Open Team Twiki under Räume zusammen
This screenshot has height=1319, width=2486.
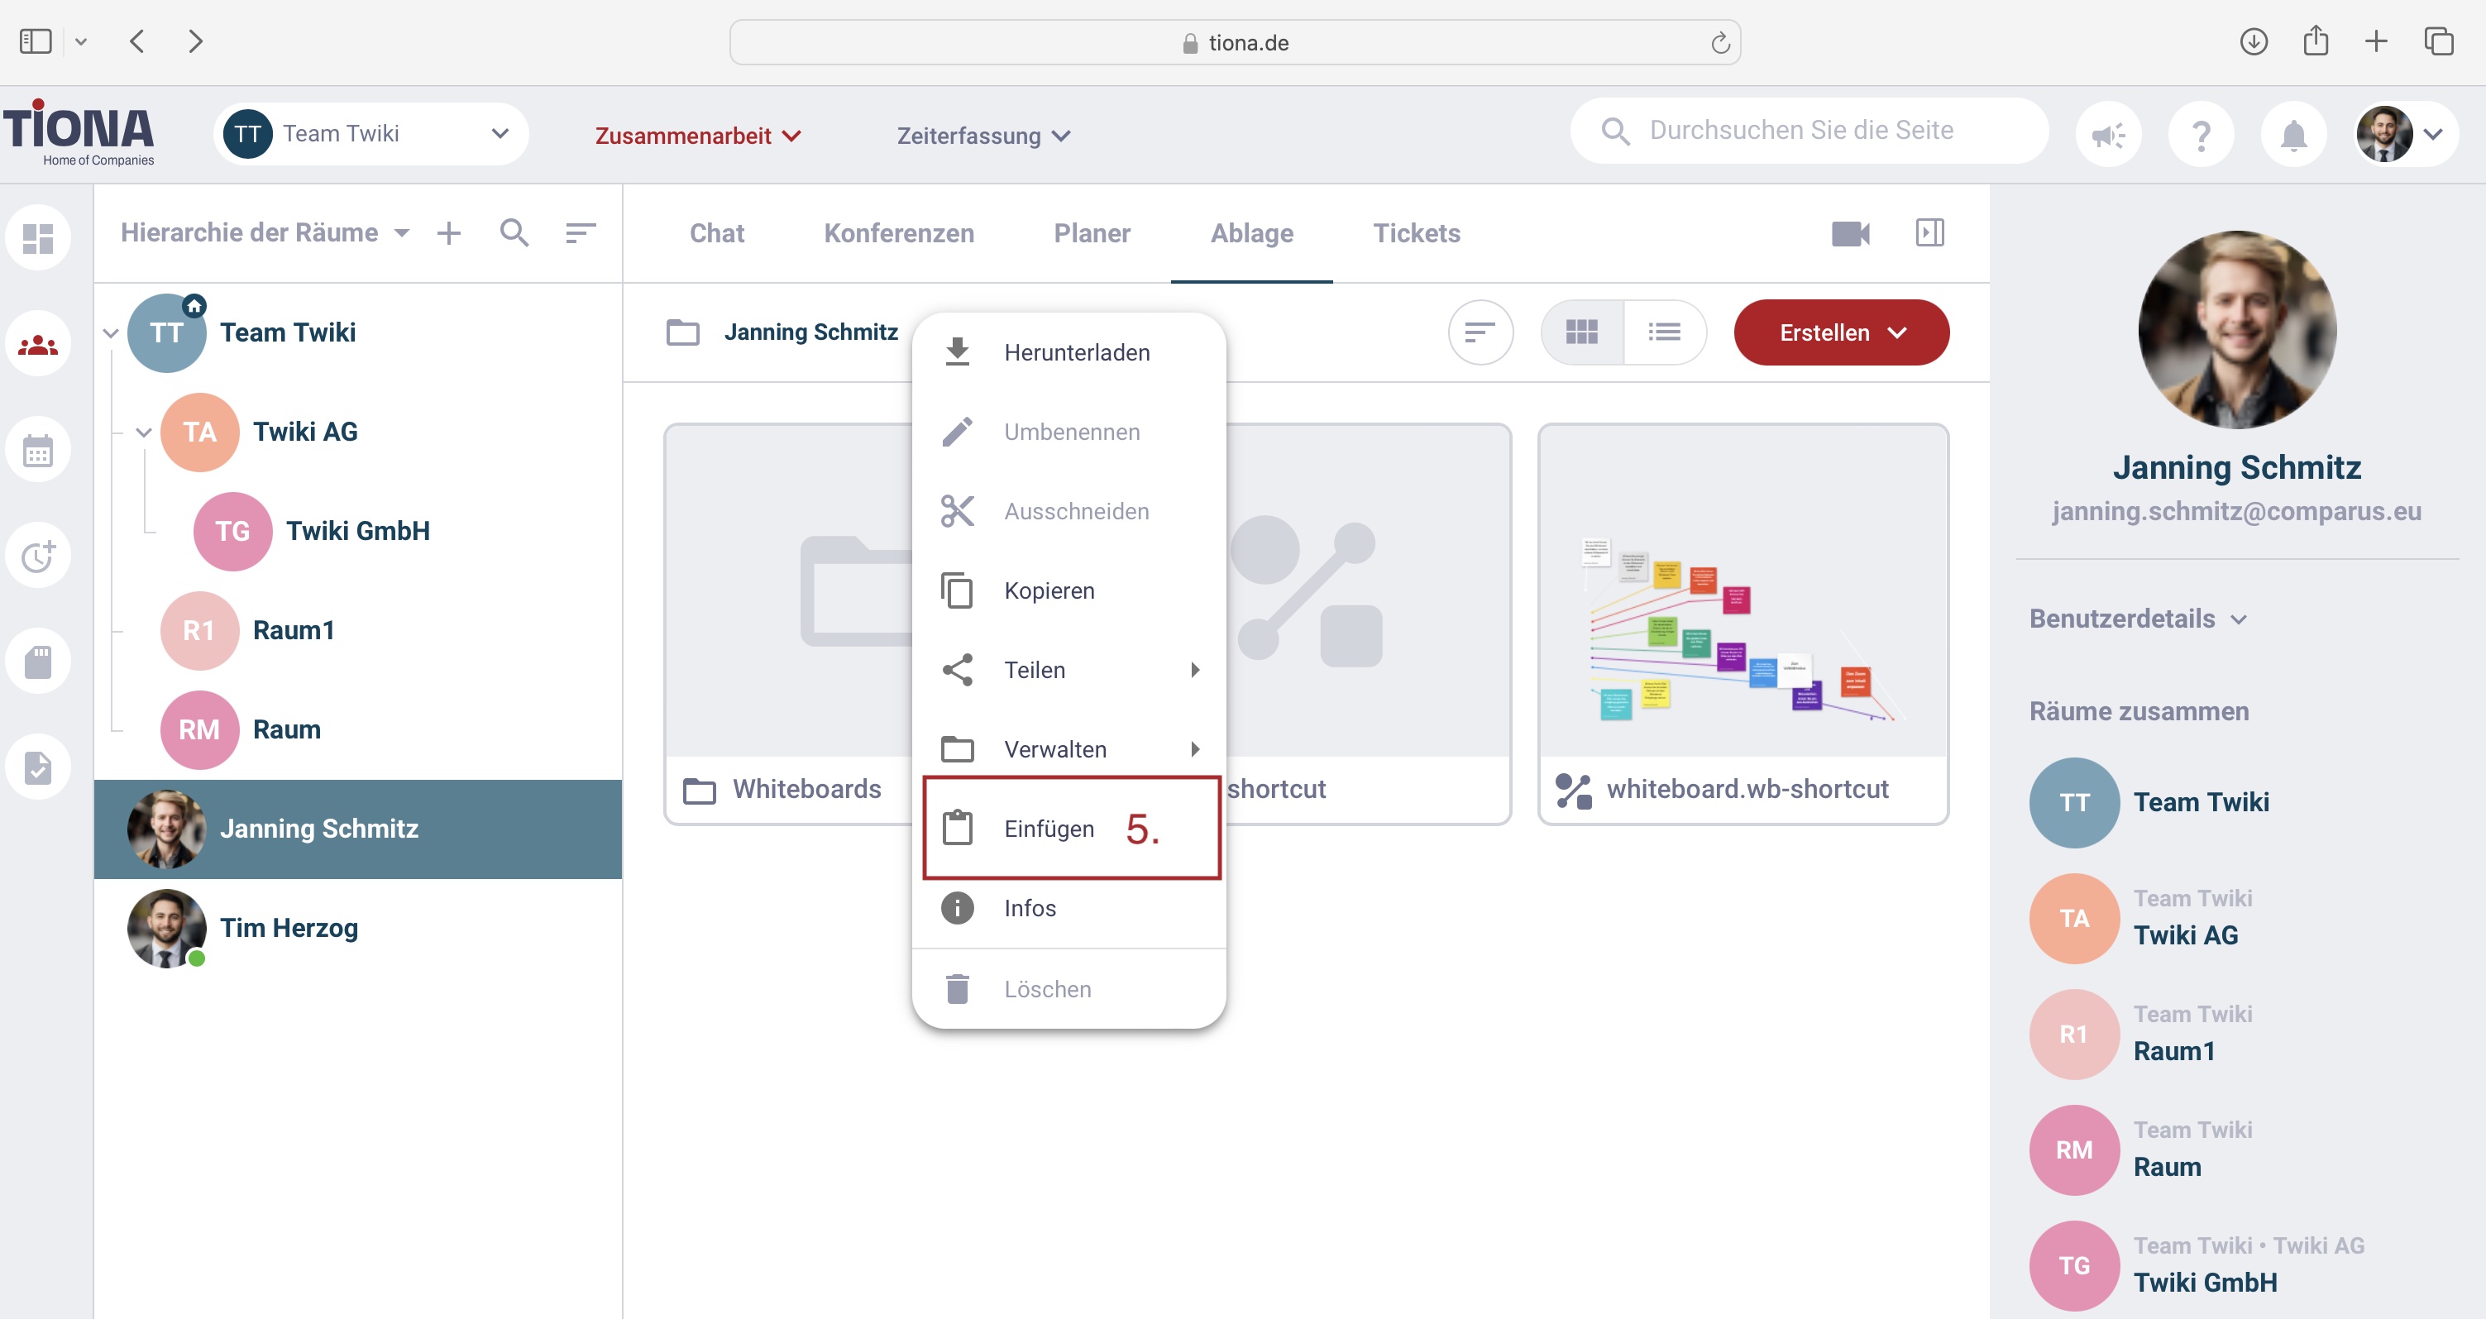(2201, 802)
